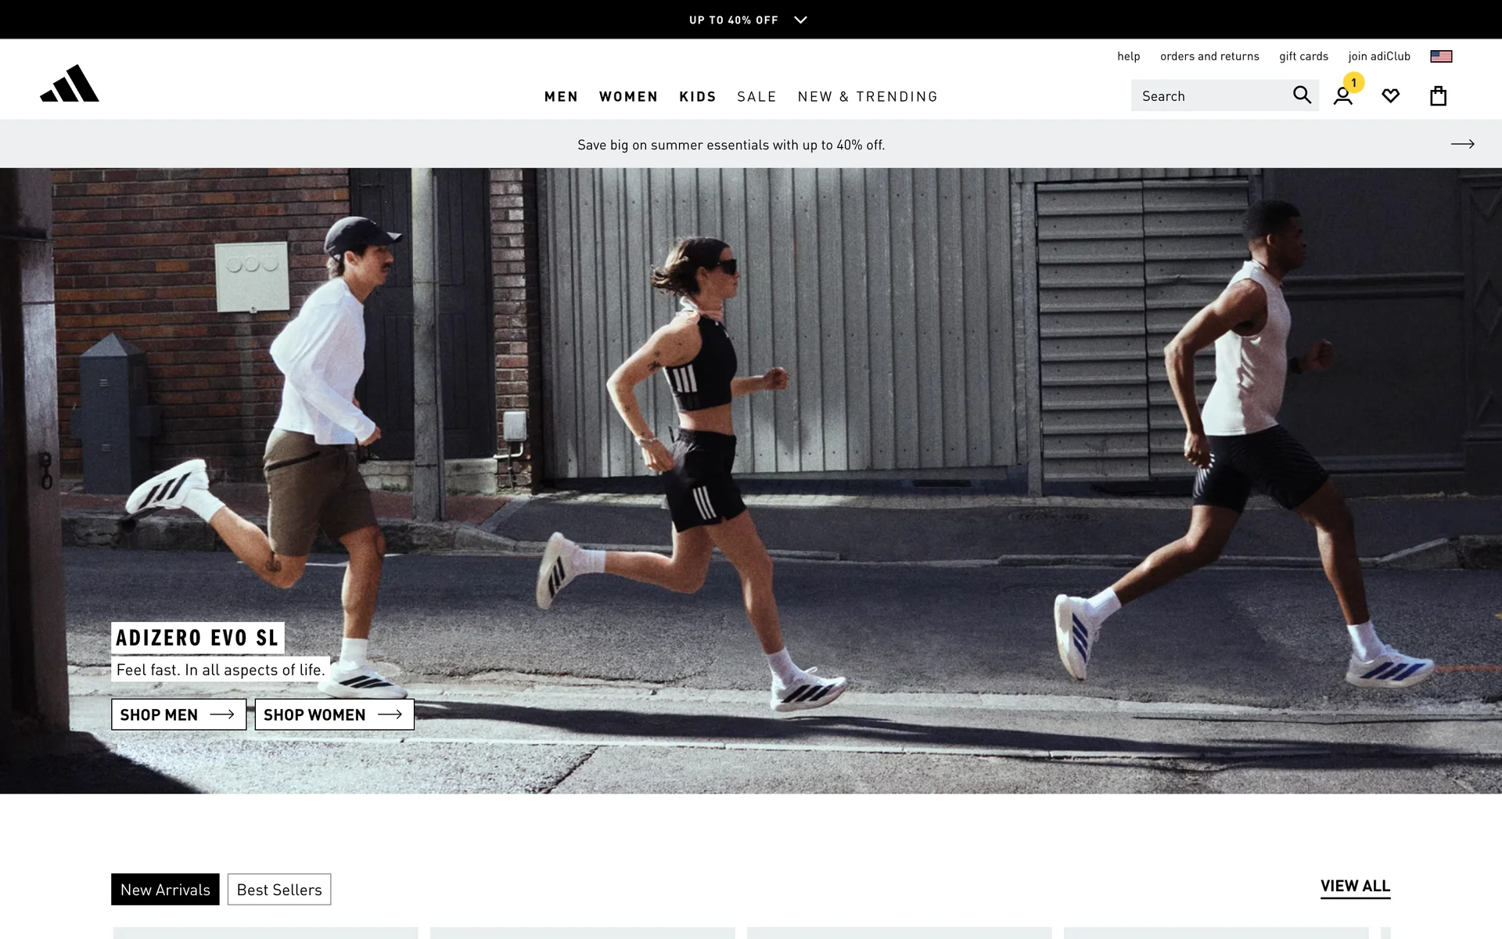Click the search magnifier icon
This screenshot has width=1502, height=939.
tap(1302, 95)
